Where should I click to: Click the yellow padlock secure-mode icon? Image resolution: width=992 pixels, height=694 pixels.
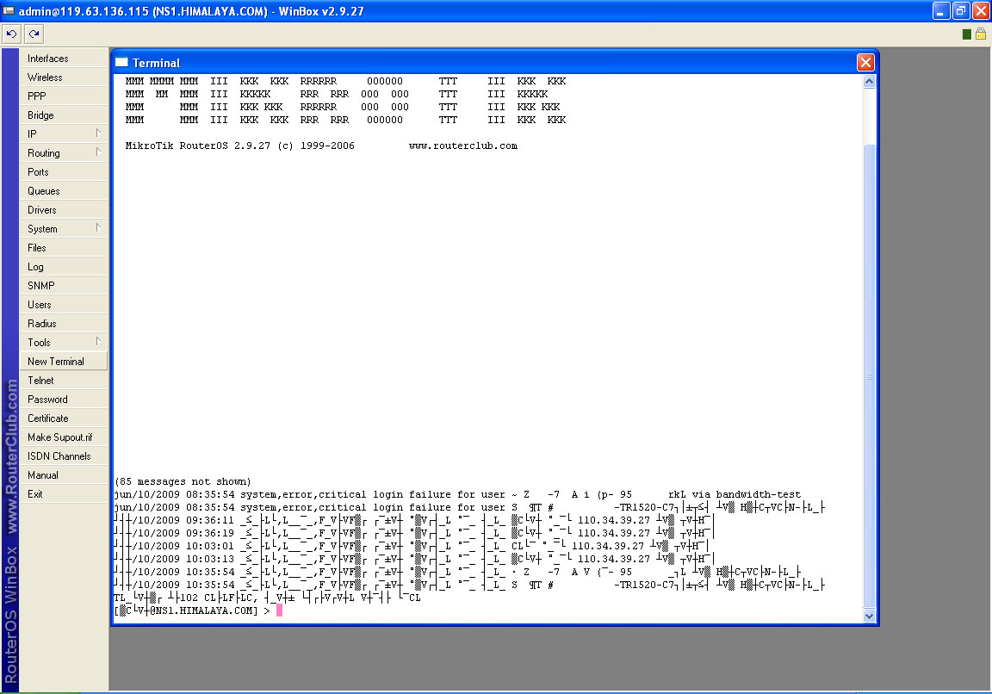[x=981, y=34]
